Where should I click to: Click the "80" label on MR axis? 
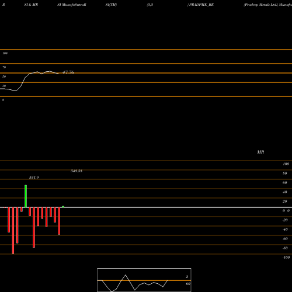(x=285, y=173)
